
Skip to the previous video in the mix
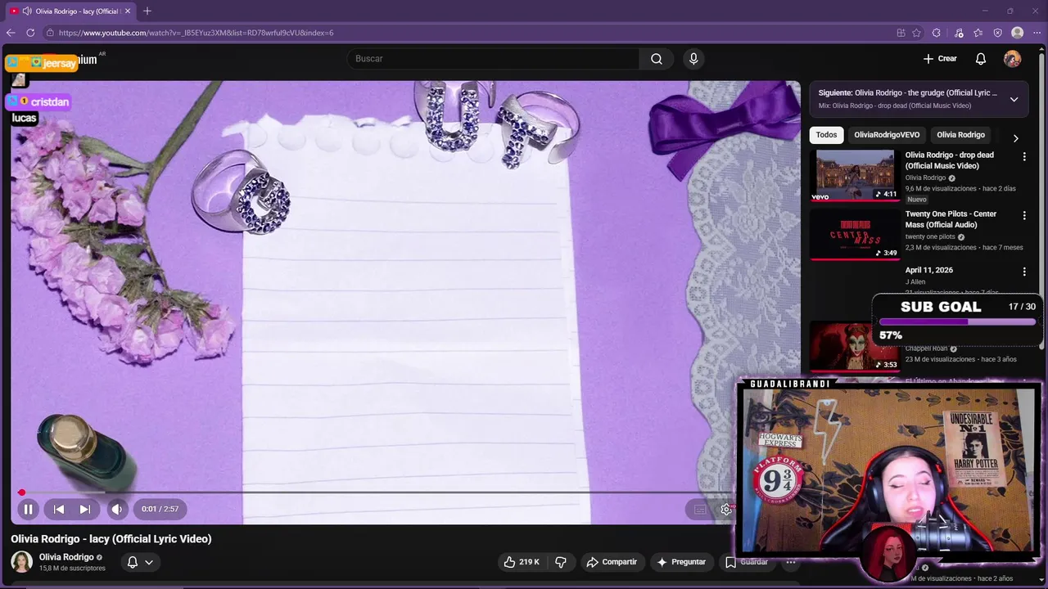(59, 509)
